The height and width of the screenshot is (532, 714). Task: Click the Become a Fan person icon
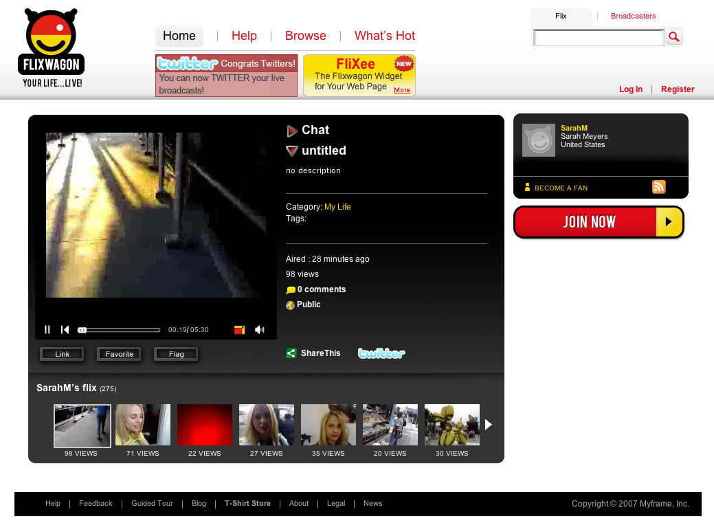[527, 187]
